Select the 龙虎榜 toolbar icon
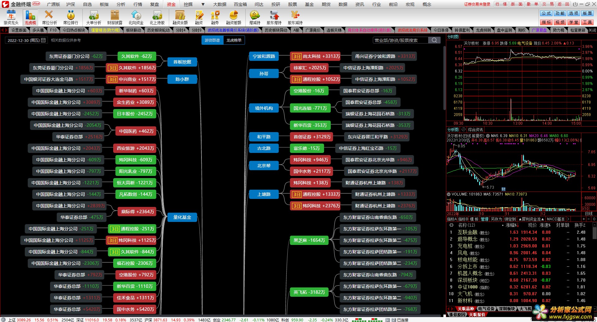 coord(30,17)
